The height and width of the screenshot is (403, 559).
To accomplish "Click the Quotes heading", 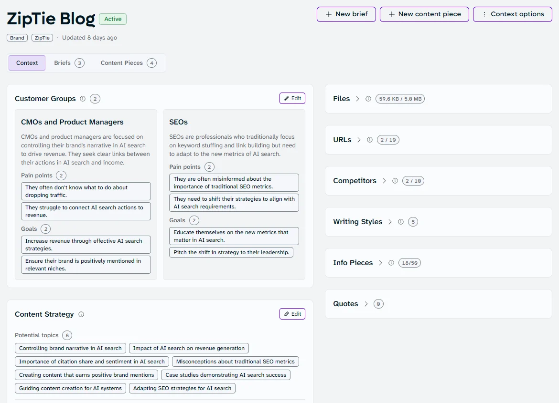I will coord(345,303).
